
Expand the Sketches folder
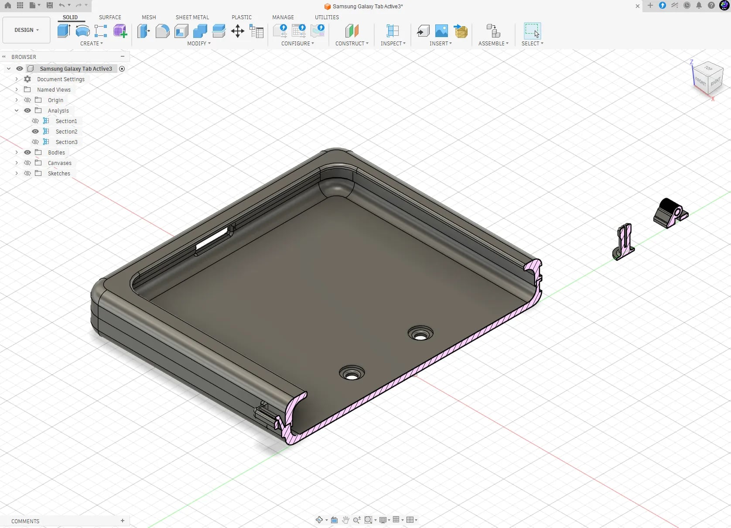pyautogui.click(x=17, y=173)
